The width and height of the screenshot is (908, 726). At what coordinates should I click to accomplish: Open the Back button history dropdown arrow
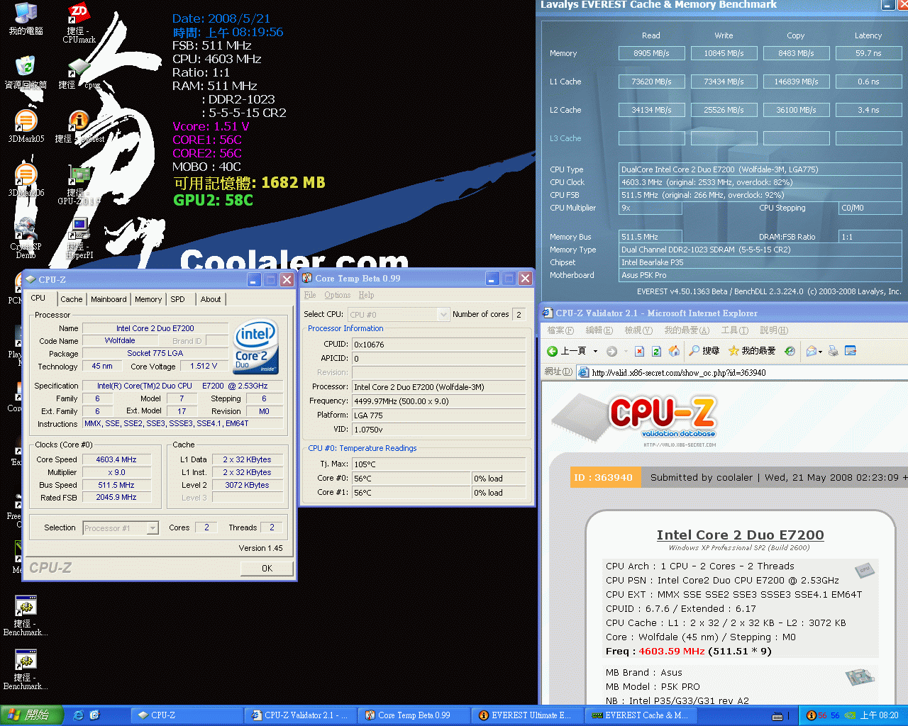point(595,351)
